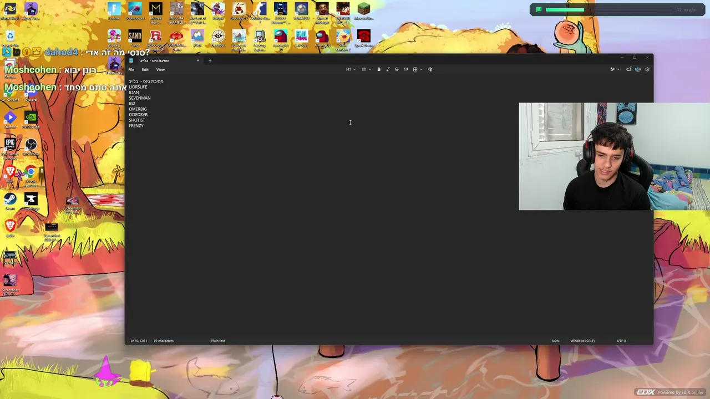Viewport: 710px width, 399px height.
Task: Open the REMATCH desktop shortcut
Action: (x=301, y=11)
